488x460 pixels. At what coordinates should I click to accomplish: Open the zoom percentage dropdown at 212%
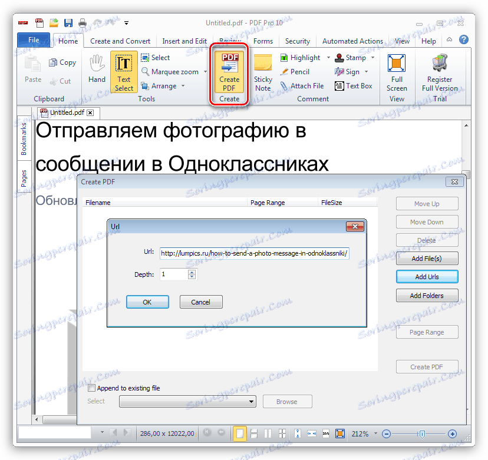pyautogui.click(x=375, y=433)
